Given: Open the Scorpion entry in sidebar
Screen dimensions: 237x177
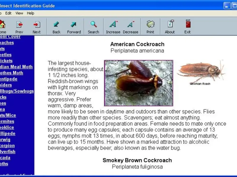Looking at the screenshot, I should 7,146.
